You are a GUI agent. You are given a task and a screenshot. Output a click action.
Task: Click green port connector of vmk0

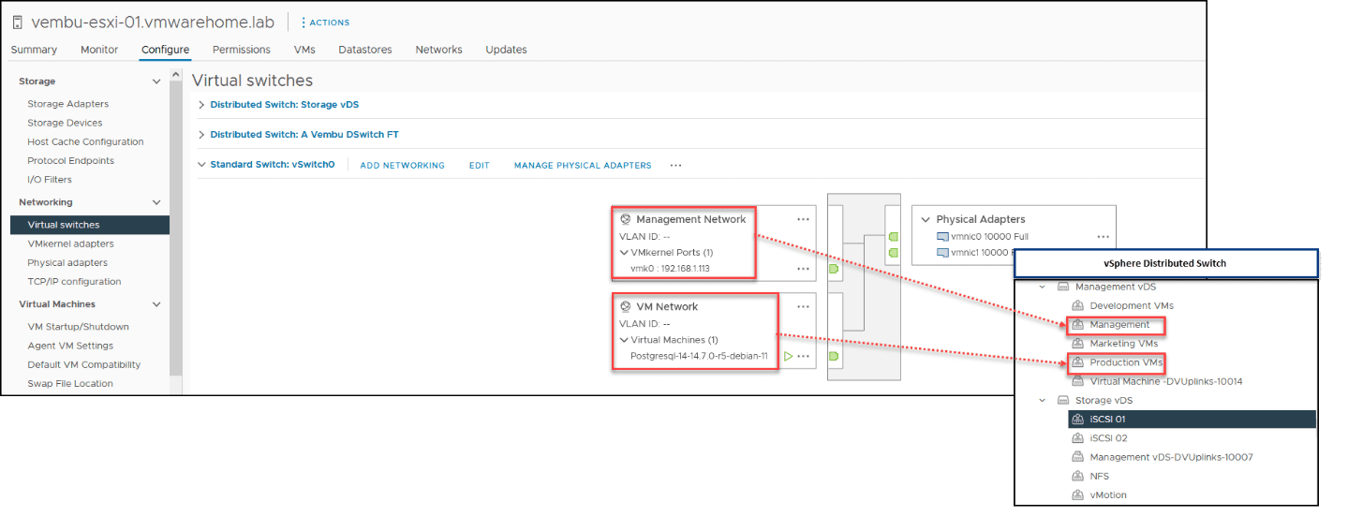pyautogui.click(x=834, y=269)
